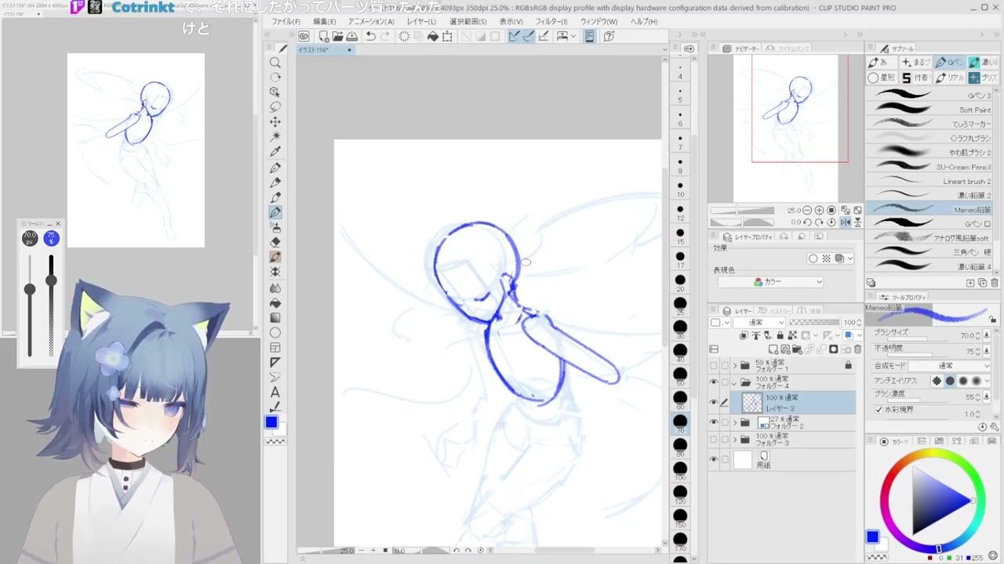
Task: Open フィルター(I) menu
Action: pos(551,22)
